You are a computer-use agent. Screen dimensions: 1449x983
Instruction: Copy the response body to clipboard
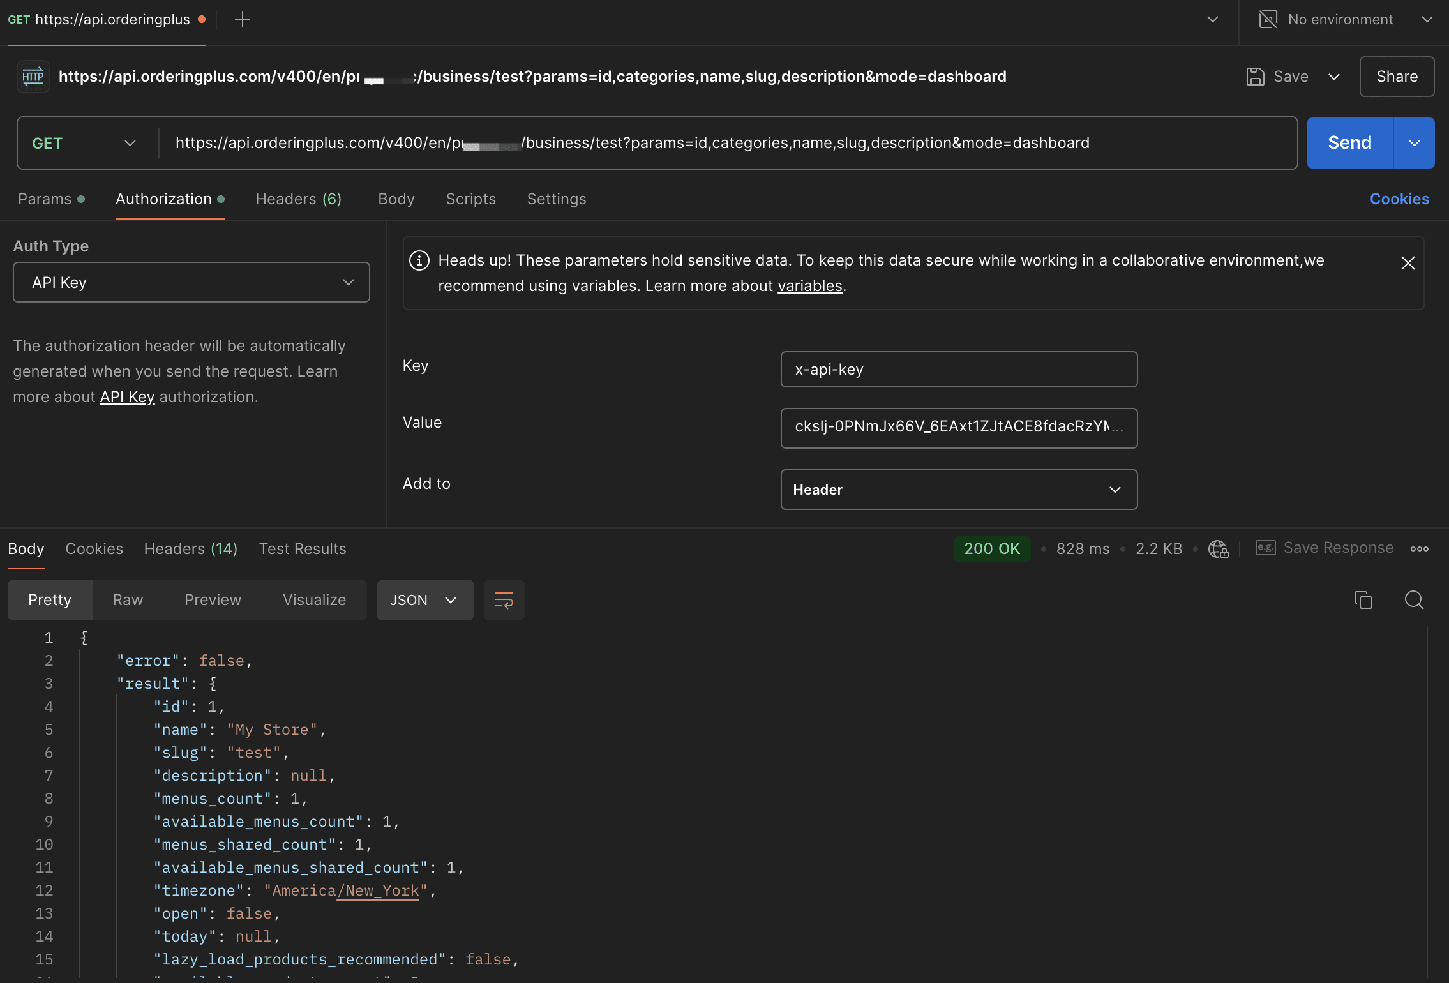tap(1363, 600)
